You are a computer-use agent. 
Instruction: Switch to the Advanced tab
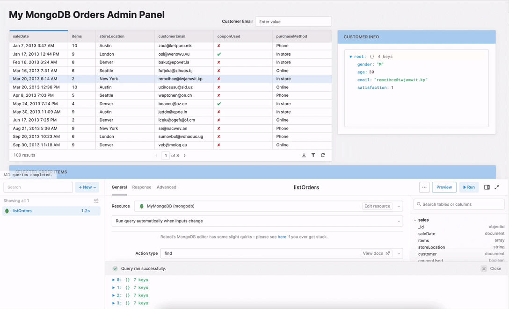(167, 187)
